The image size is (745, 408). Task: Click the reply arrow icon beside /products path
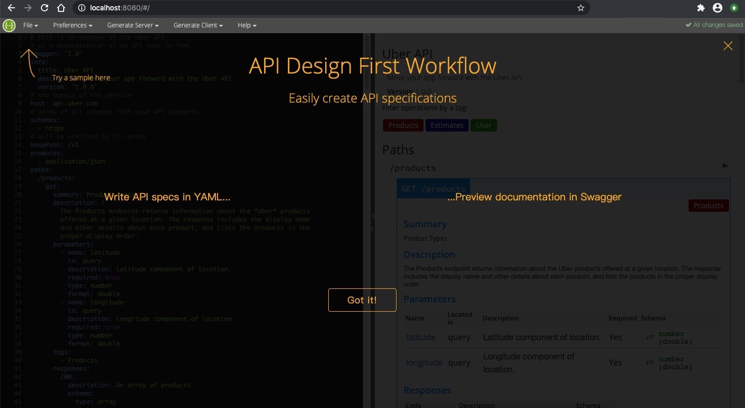click(725, 166)
